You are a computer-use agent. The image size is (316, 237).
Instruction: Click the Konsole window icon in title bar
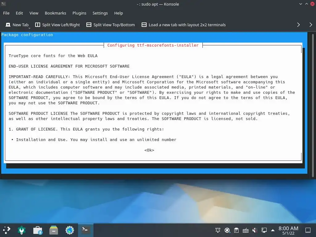pyautogui.click(x=3, y=4)
